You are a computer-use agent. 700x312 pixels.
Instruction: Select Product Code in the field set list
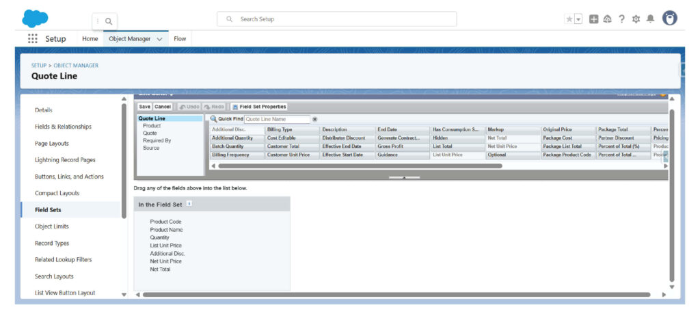pos(165,222)
